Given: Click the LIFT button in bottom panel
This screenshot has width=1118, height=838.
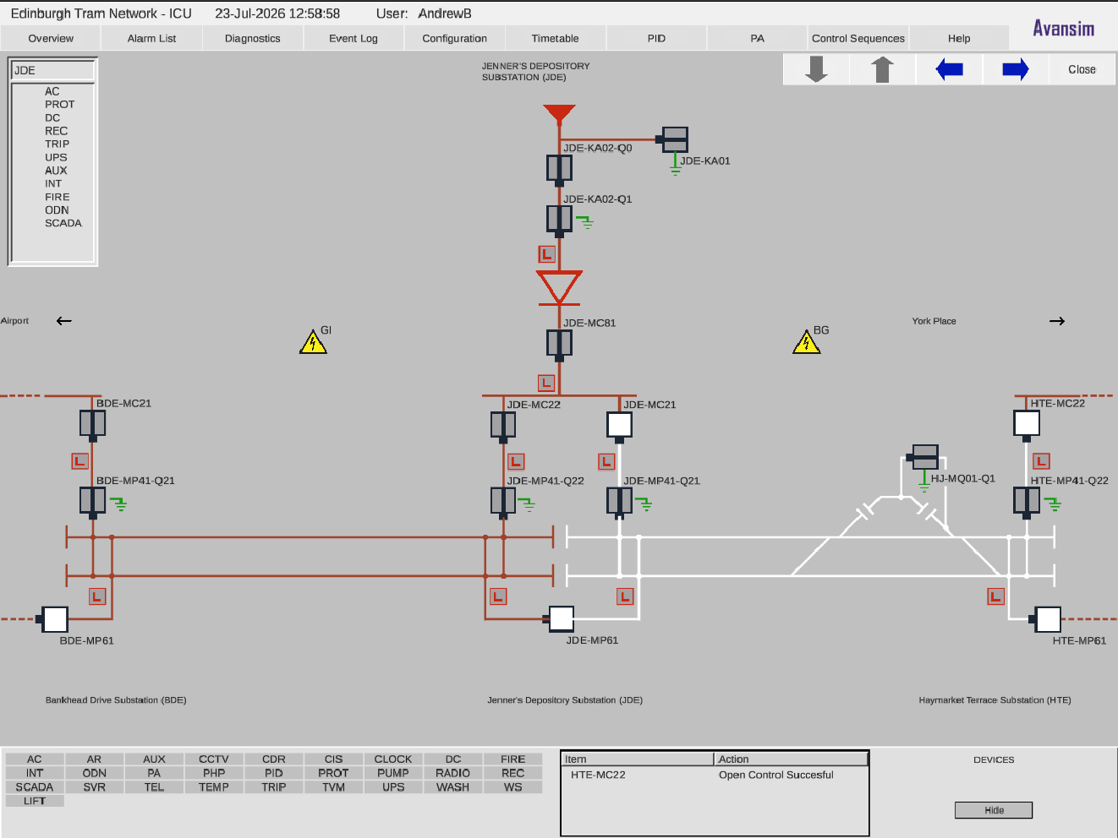Looking at the screenshot, I should [x=35, y=801].
